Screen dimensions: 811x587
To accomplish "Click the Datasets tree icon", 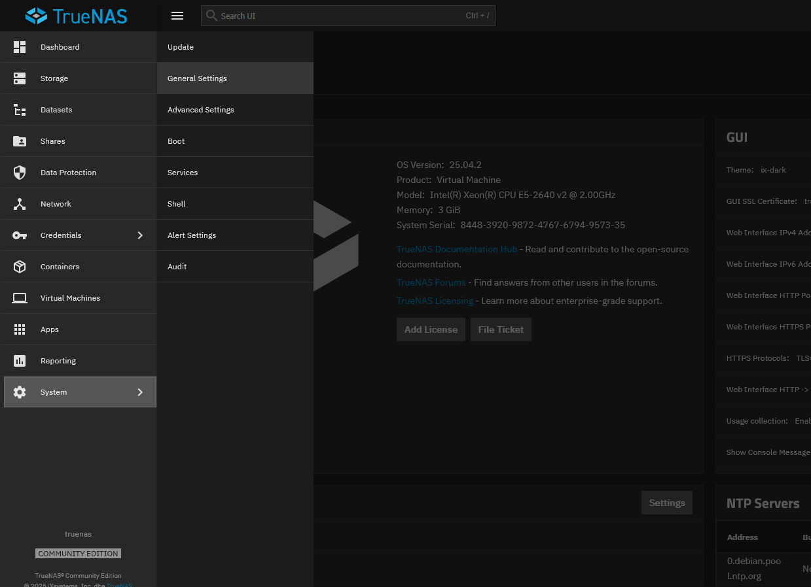I will 20,110.
